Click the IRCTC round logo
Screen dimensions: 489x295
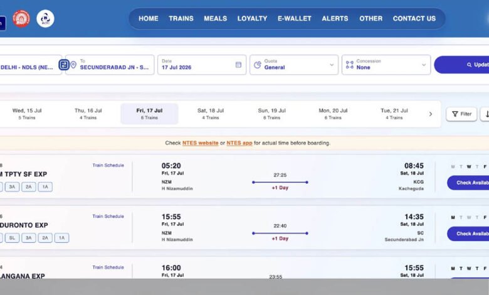[45, 18]
